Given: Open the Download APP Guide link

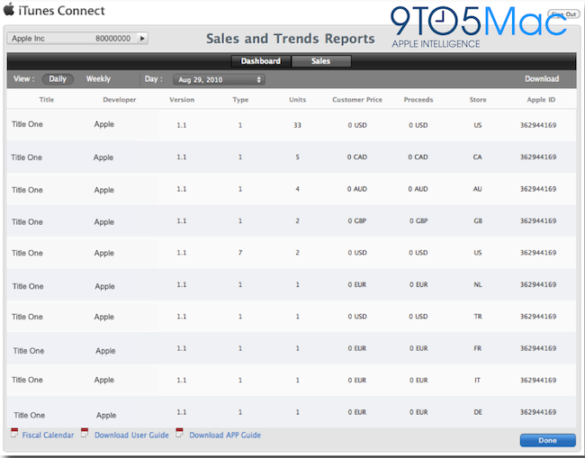Looking at the screenshot, I should [225, 436].
